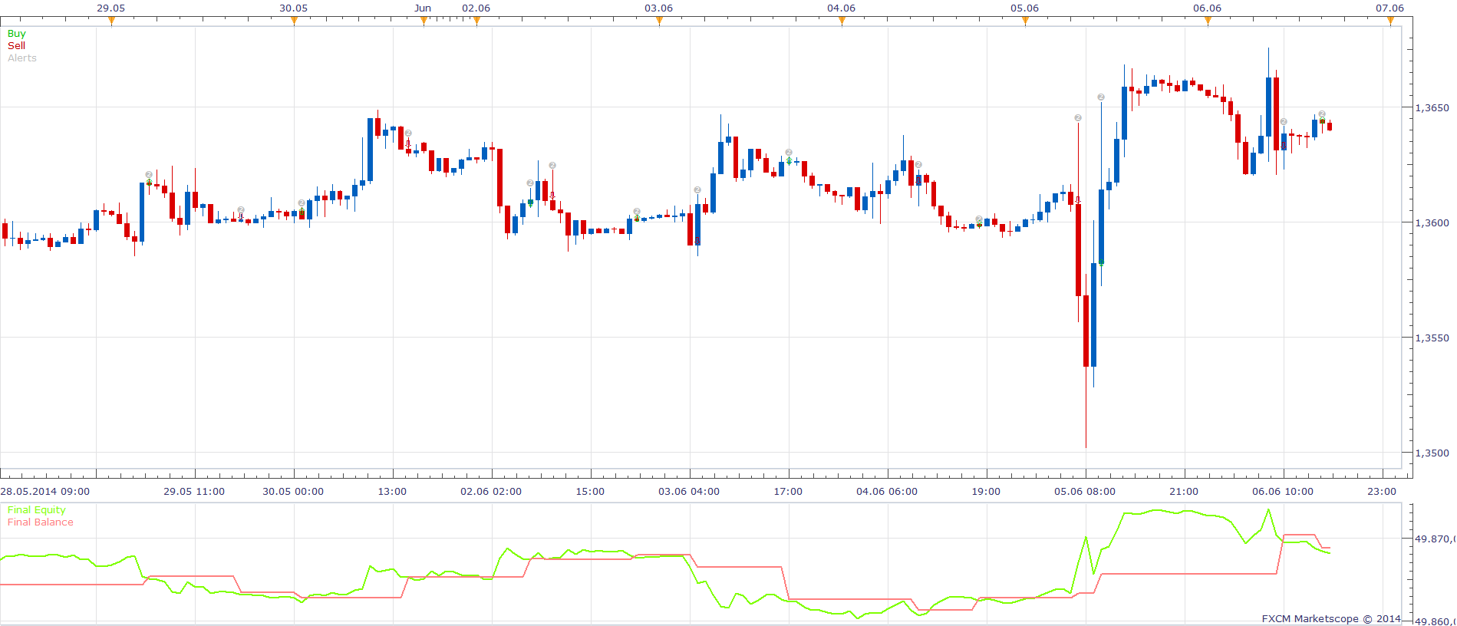Toggle the Buy legend label
The width and height of the screenshot is (1457, 626).
coord(16,34)
